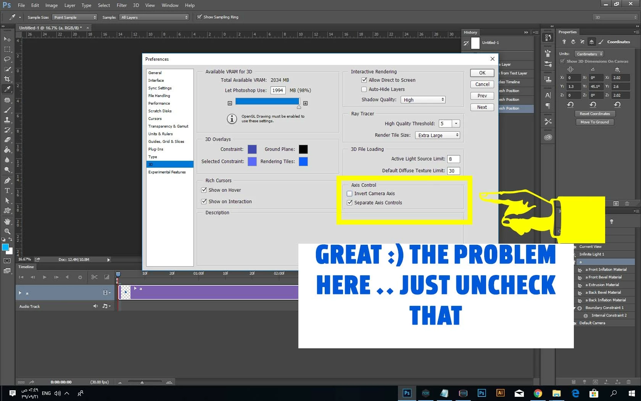Click the foreground color swatch in the toolbox
The height and width of the screenshot is (401, 641).
tap(5, 247)
